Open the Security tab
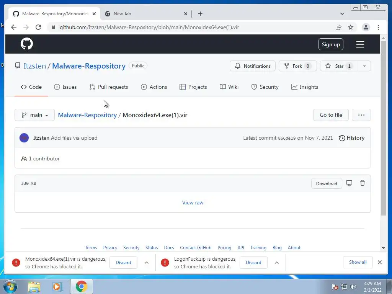Image resolution: width=392 pixels, height=294 pixels. [x=265, y=87]
